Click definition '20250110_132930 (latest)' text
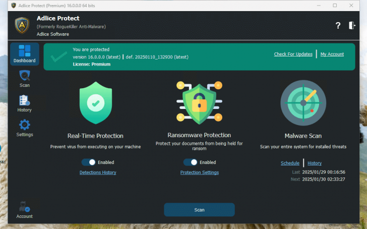This screenshot has width=367, height=229. pyautogui.click(x=162, y=57)
